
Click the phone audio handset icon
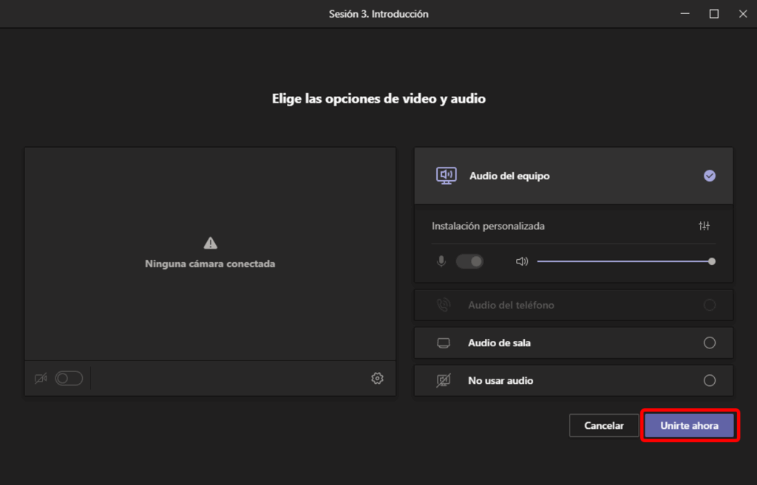(444, 305)
